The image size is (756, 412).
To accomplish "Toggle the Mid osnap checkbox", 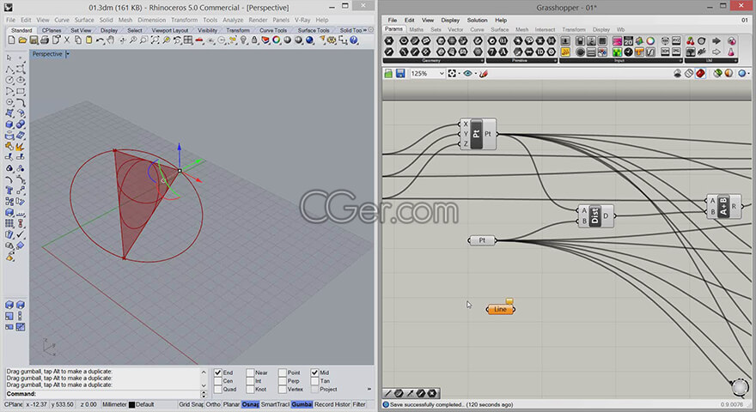I will (314, 373).
